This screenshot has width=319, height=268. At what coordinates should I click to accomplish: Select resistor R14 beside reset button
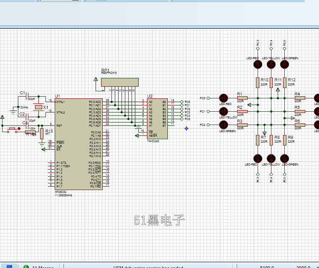(30, 132)
